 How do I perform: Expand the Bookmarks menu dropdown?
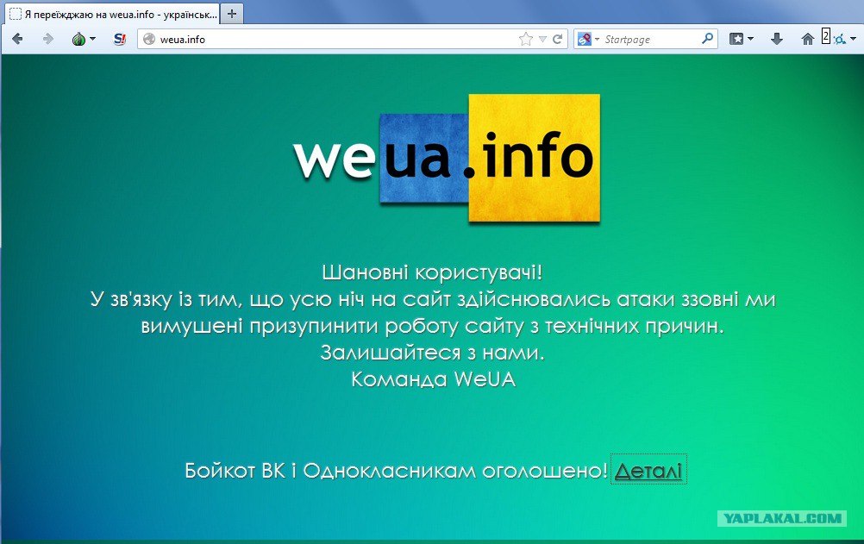point(742,39)
